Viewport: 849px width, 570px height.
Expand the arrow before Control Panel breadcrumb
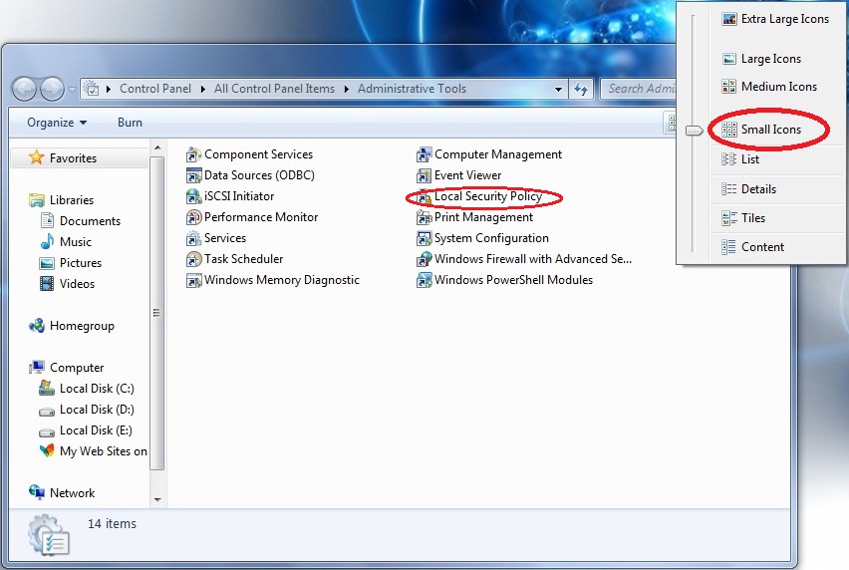point(109,90)
